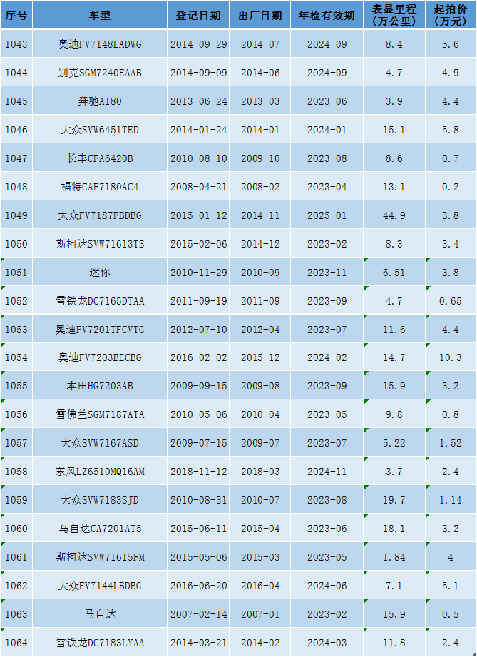The image size is (477, 657).
Task: Click the 大众SVW7183SJD cell
Action: (x=100, y=499)
